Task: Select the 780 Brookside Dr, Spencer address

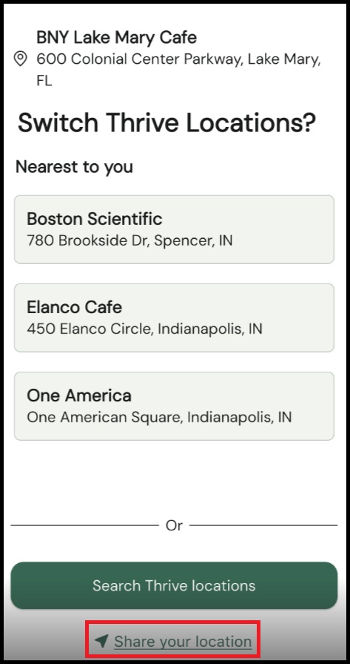Action: pos(129,240)
